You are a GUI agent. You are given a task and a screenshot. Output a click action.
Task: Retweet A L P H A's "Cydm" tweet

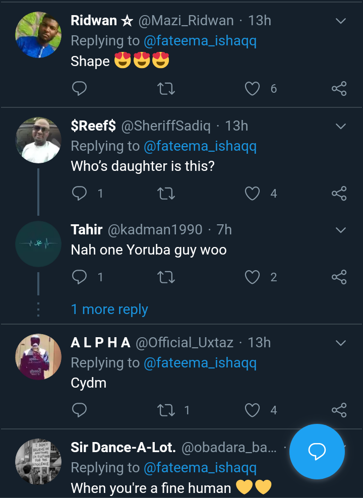click(166, 411)
